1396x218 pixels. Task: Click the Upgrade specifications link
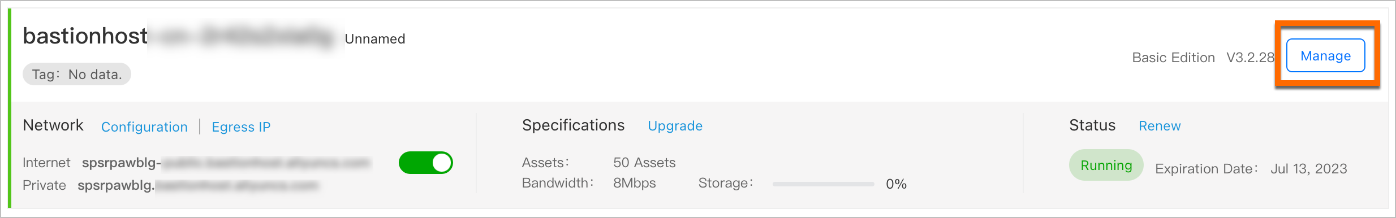coord(675,126)
